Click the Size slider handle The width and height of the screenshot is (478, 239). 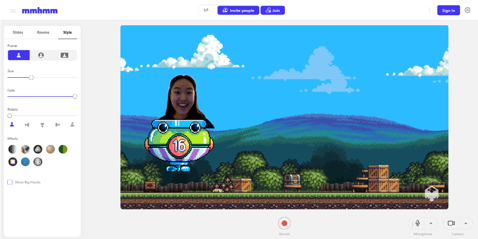pos(31,78)
